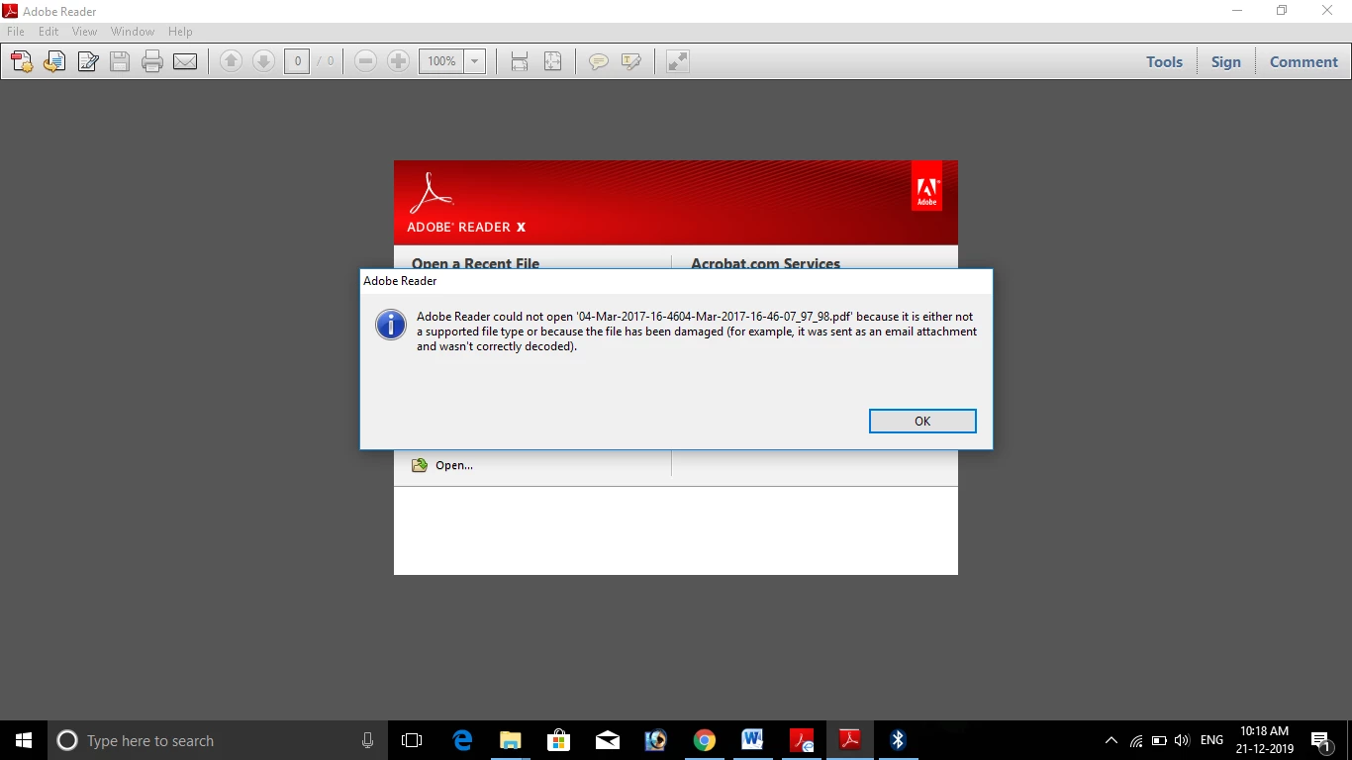Click the Print file icon
The image size is (1352, 760).
pyautogui.click(x=152, y=61)
